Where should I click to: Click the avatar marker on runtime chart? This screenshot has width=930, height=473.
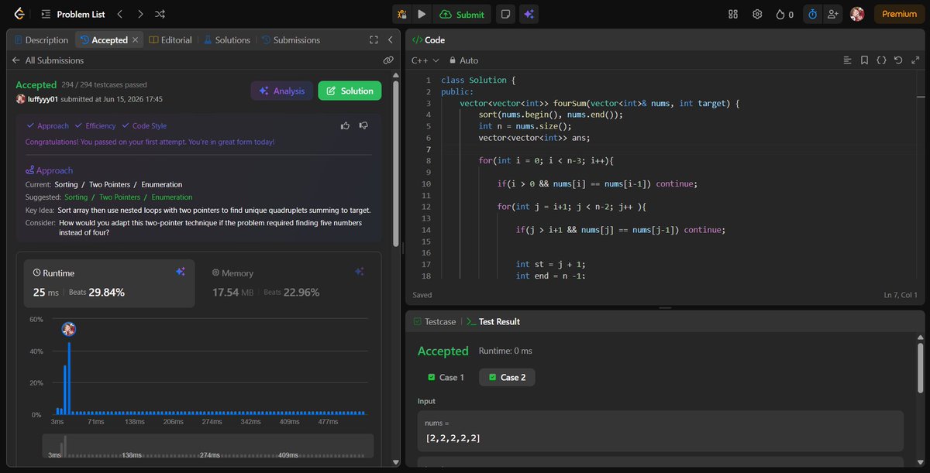(x=68, y=329)
